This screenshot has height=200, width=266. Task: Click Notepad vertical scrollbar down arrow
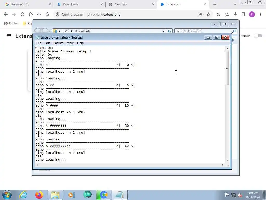pyautogui.click(x=227, y=160)
